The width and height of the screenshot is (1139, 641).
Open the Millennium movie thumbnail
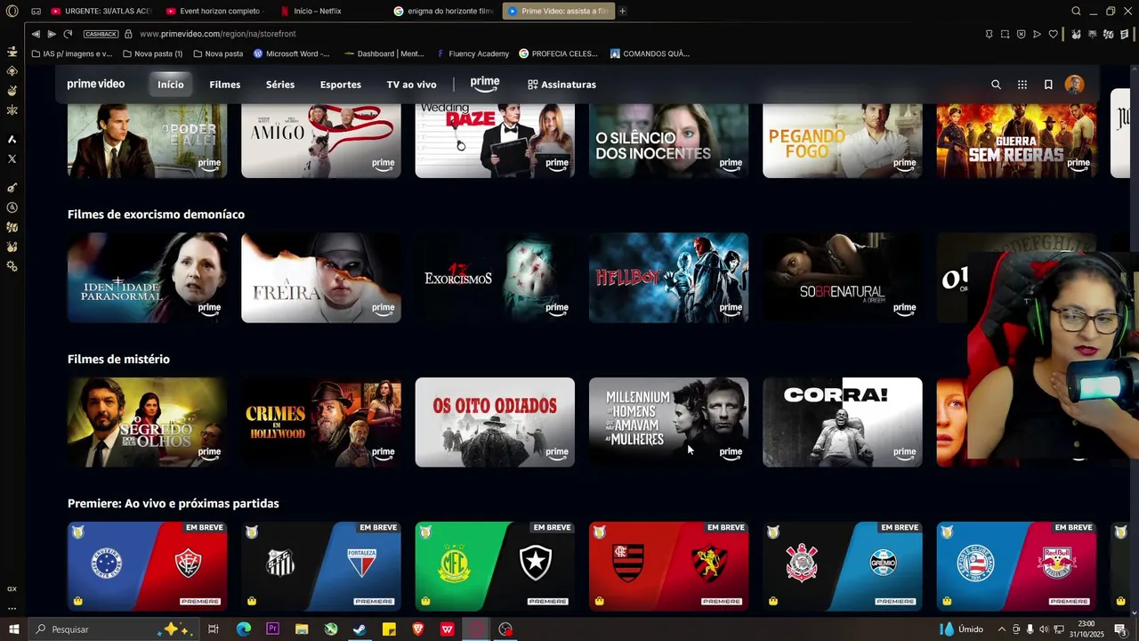[668, 422]
